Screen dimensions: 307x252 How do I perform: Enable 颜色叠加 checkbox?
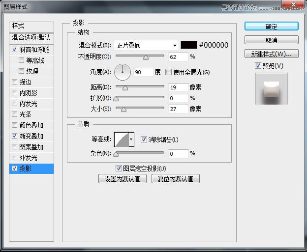tap(14, 125)
